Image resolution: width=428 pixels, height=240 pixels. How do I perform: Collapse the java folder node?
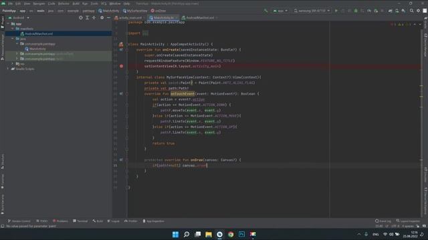tap(13, 39)
